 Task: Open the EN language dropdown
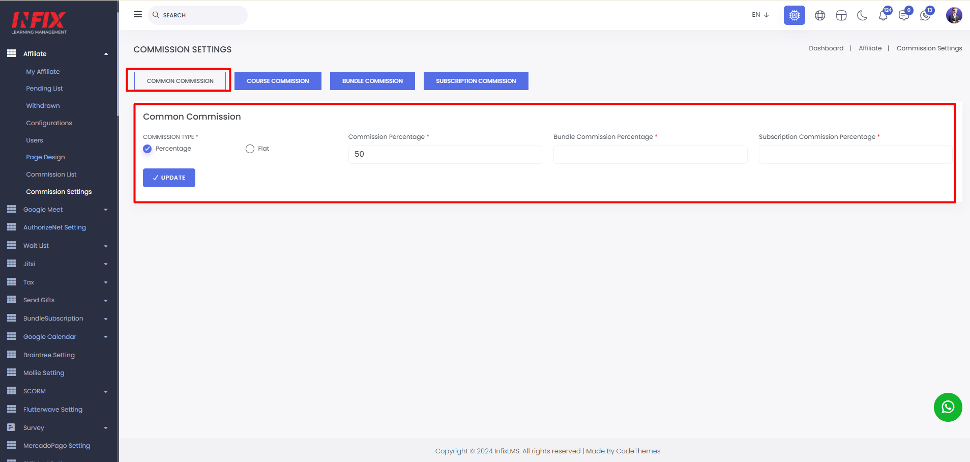click(760, 15)
